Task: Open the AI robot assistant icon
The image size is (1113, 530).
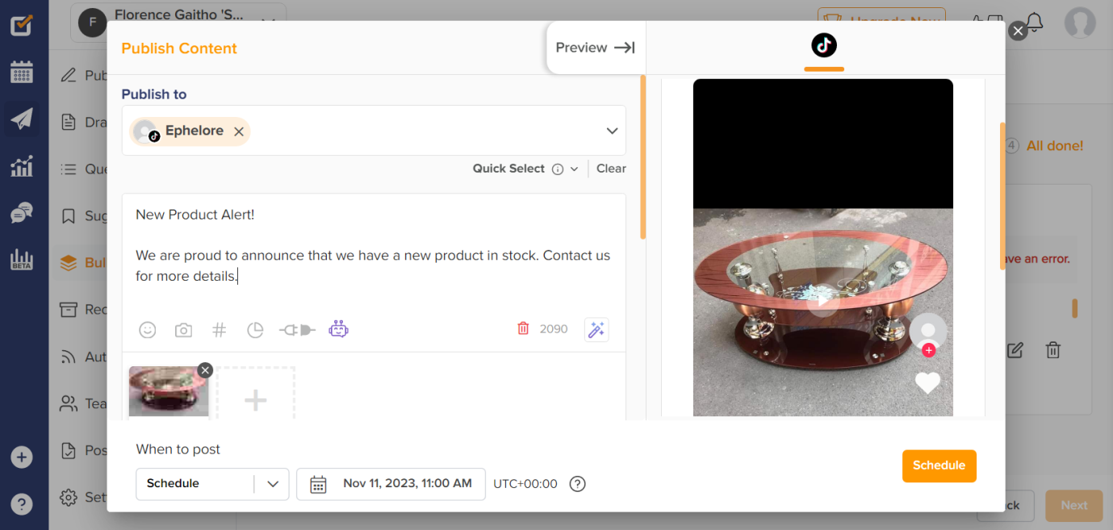Action: pos(338,329)
